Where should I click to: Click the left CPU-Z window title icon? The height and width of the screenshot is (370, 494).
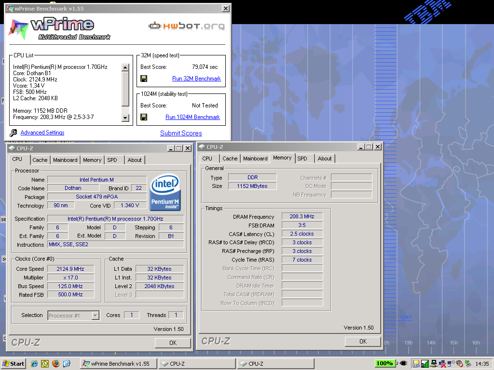pyautogui.click(x=12, y=148)
